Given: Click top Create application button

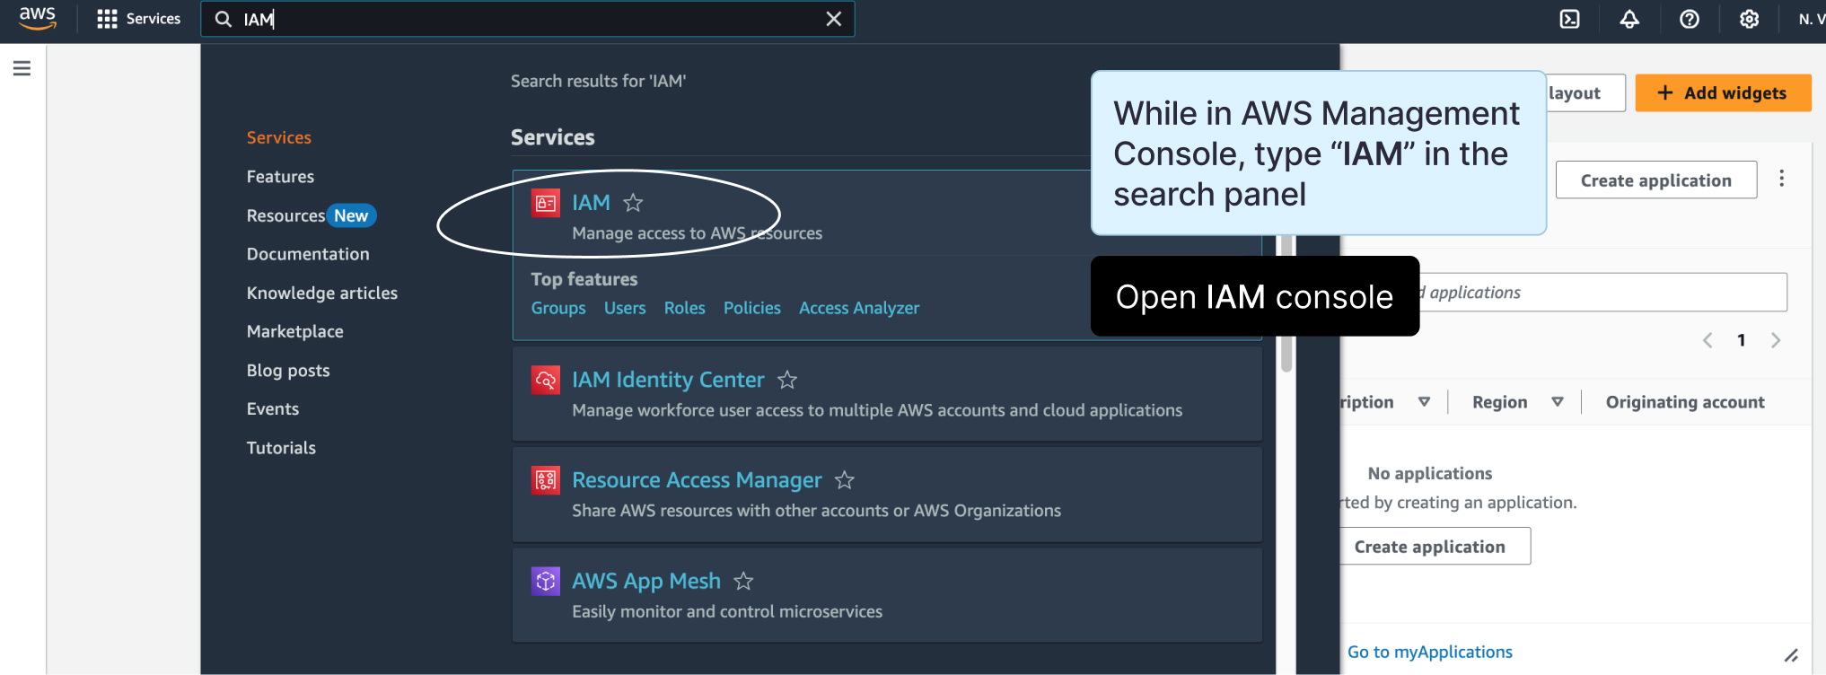Looking at the screenshot, I should pyautogui.click(x=1655, y=180).
